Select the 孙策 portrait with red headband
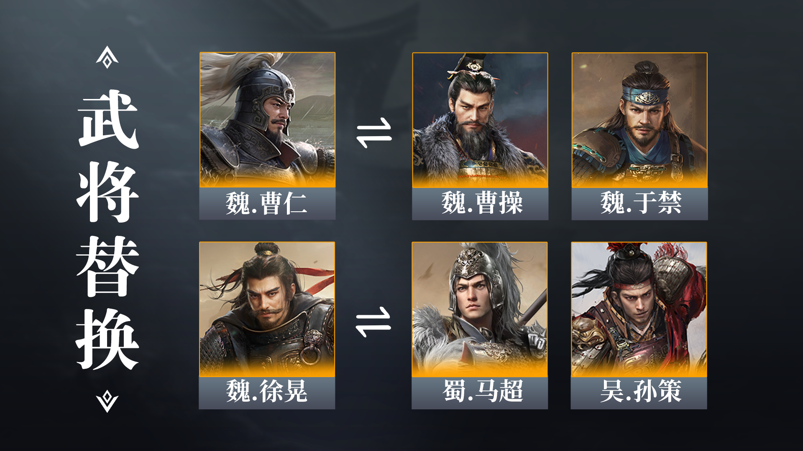This screenshot has width=803, height=451. (x=639, y=309)
